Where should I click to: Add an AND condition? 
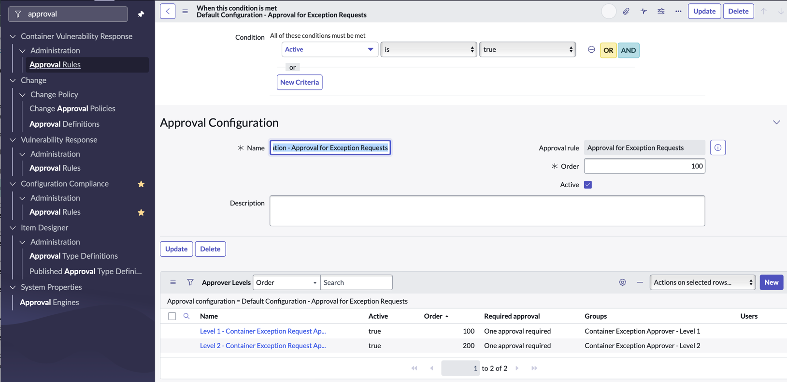tap(629, 50)
